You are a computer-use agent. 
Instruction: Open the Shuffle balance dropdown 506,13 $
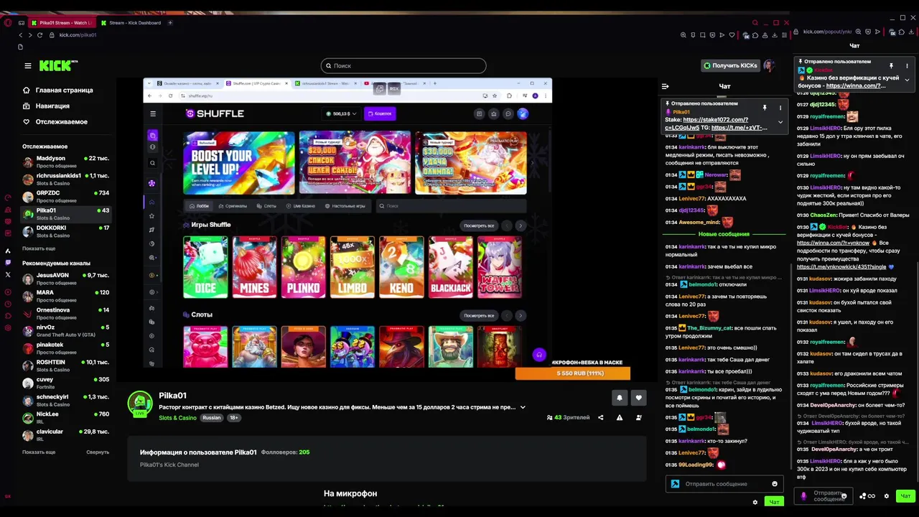[x=341, y=113]
